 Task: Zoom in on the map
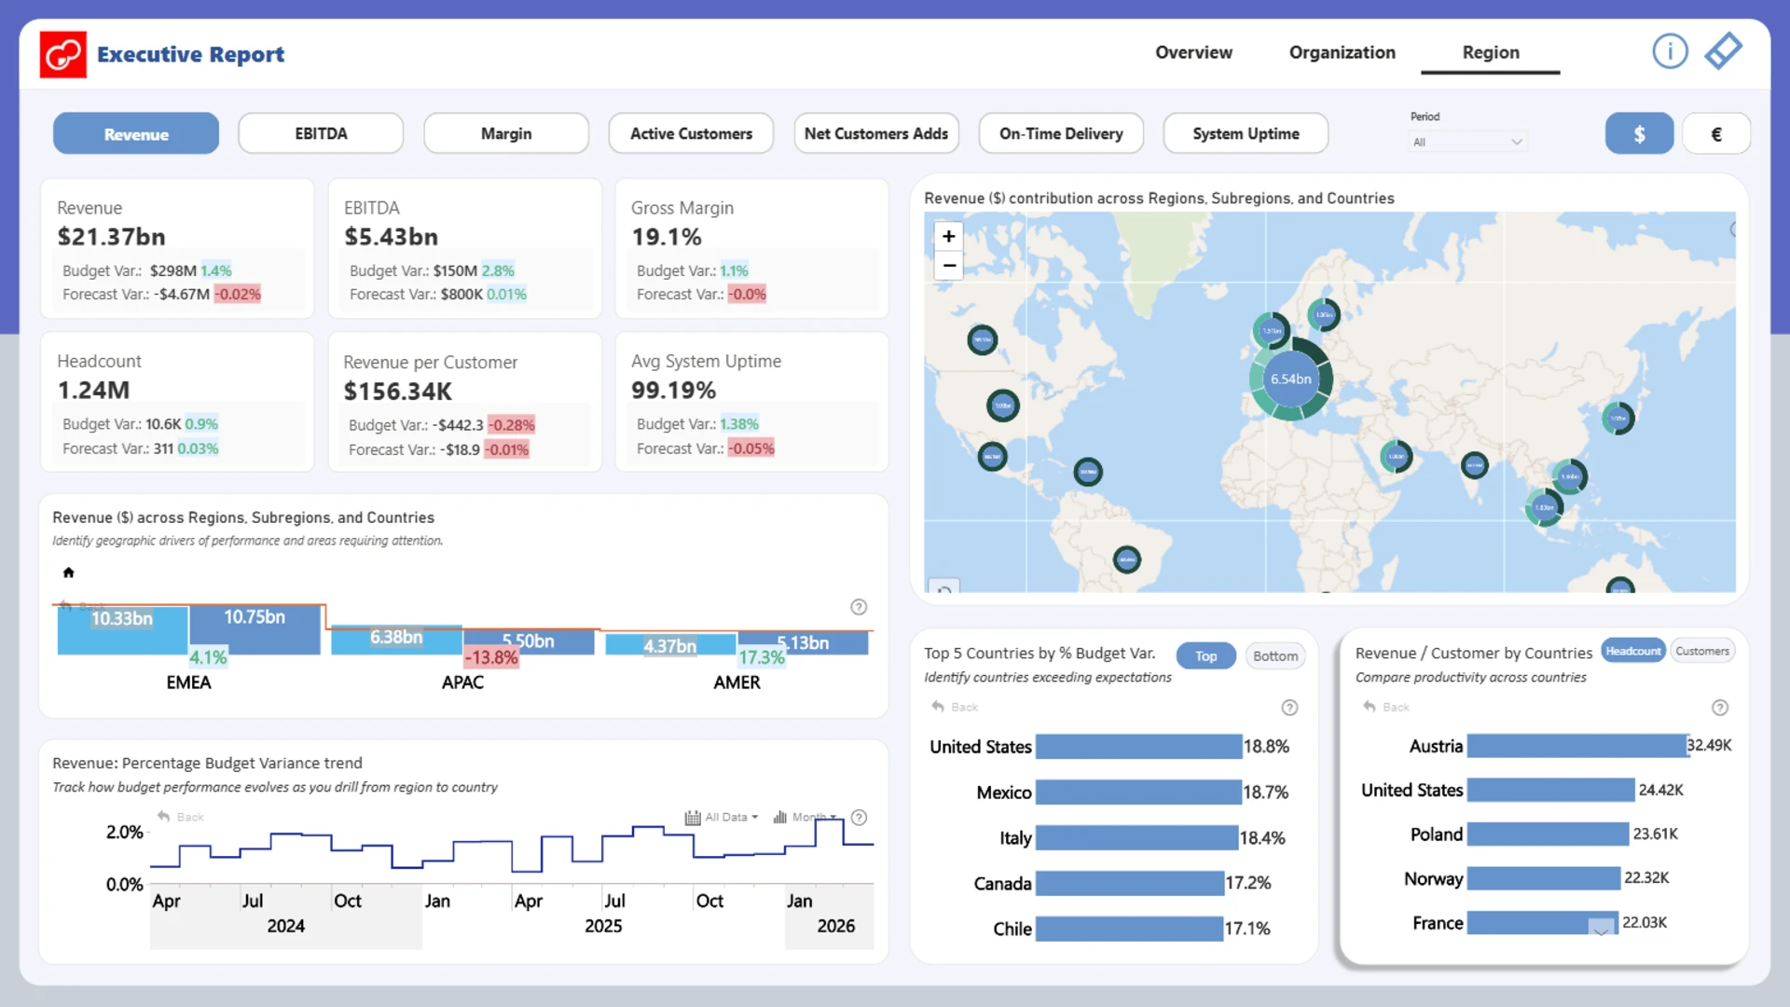(x=948, y=236)
